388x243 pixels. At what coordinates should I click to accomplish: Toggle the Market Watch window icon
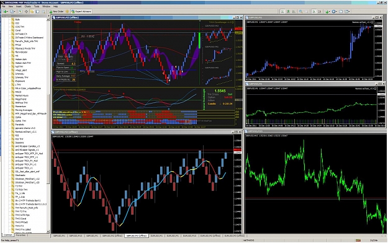(20, 11)
